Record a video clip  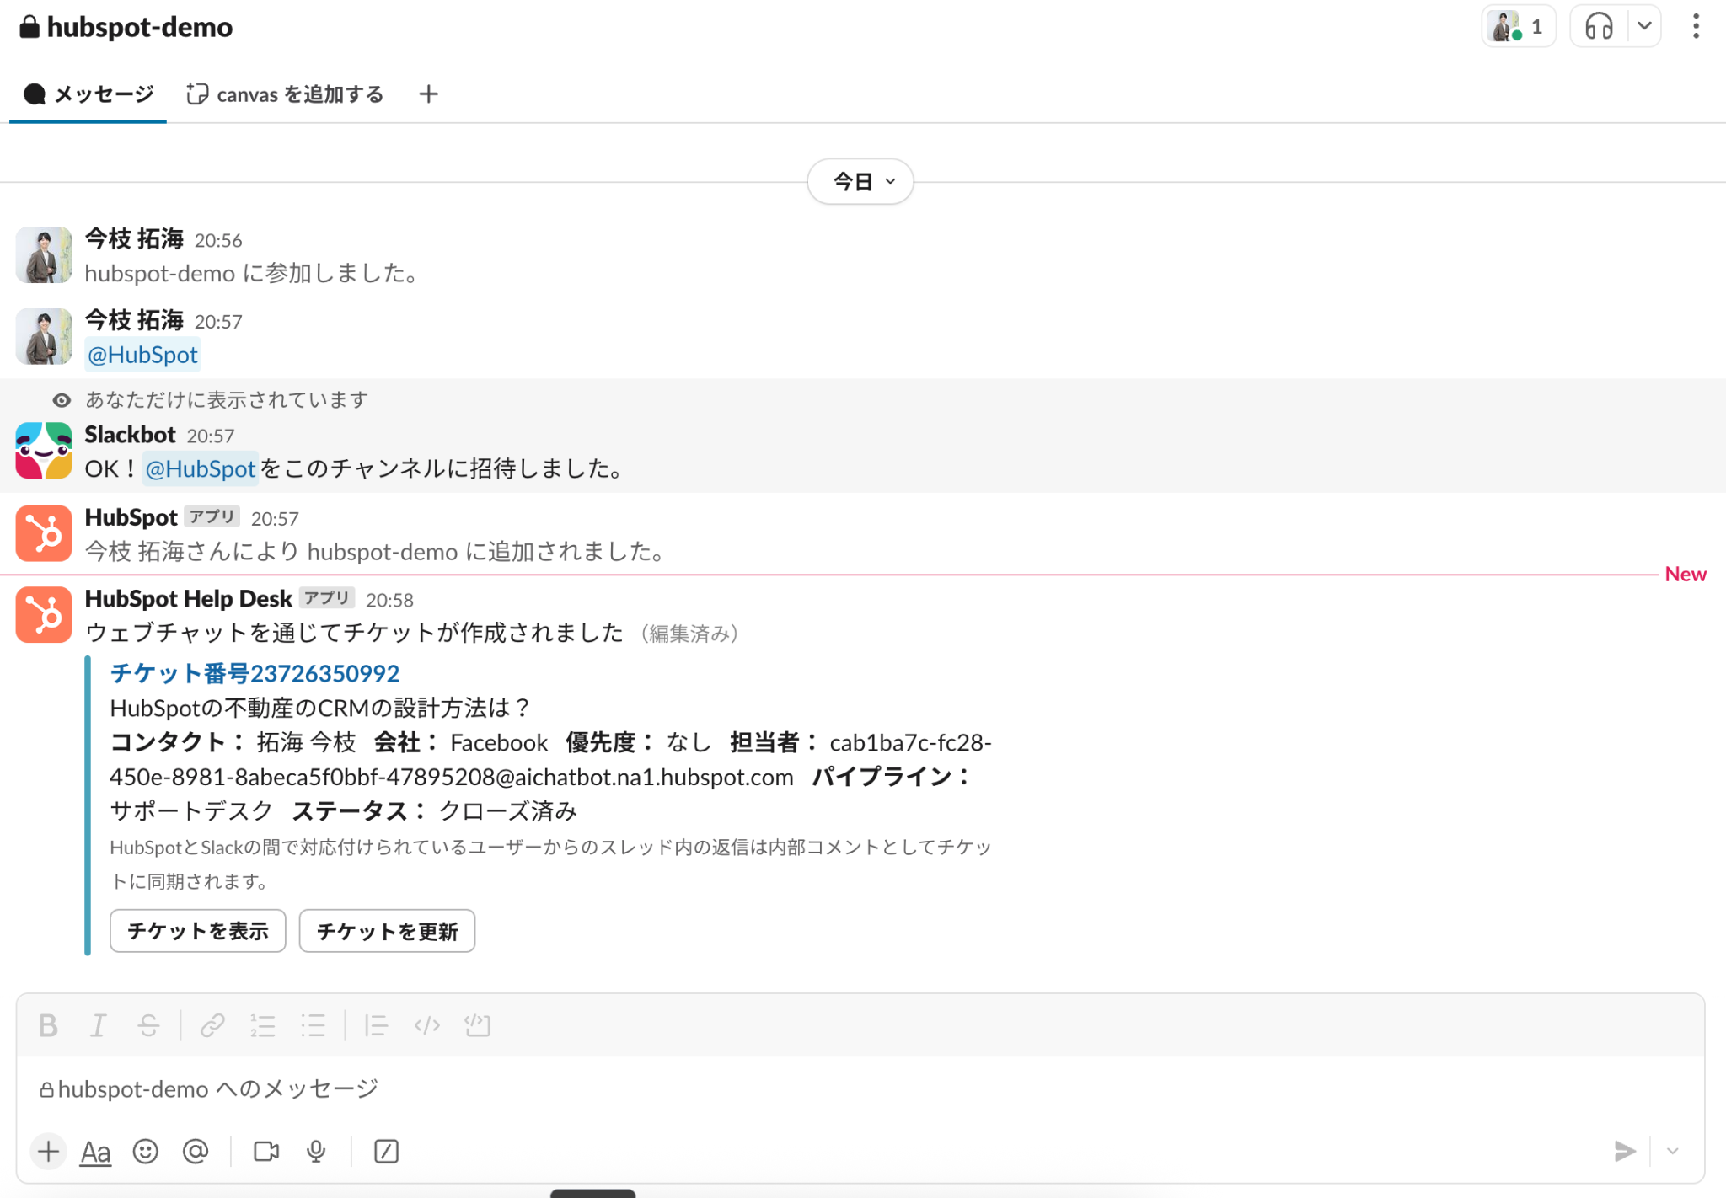click(266, 1151)
